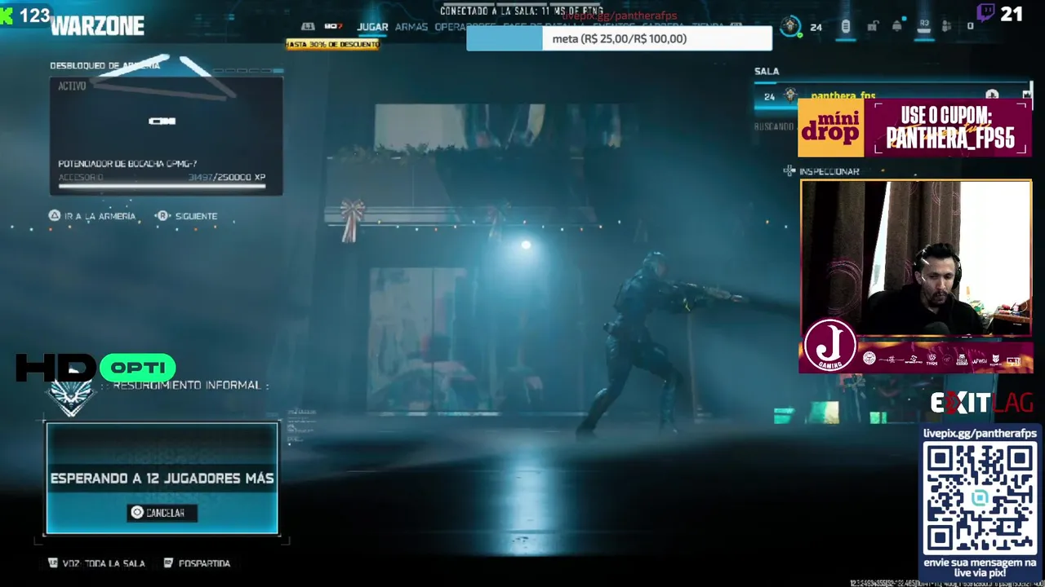The width and height of the screenshot is (1045, 587).
Task: Click the triangle button glyph by armería
Action: (55, 216)
